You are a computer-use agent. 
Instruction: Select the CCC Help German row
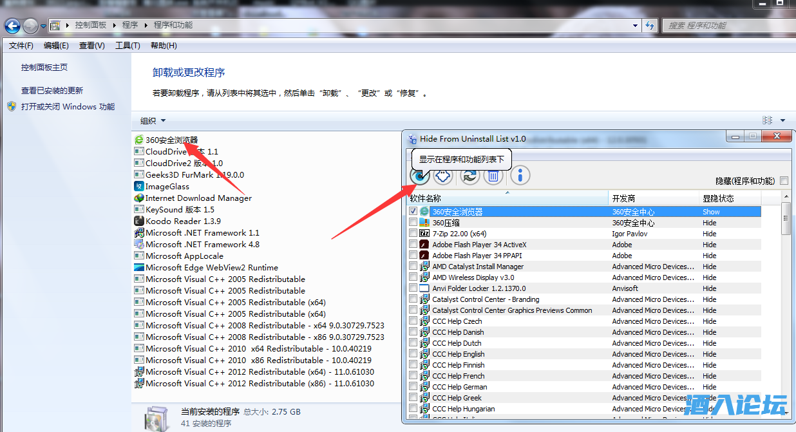[585, 387]
